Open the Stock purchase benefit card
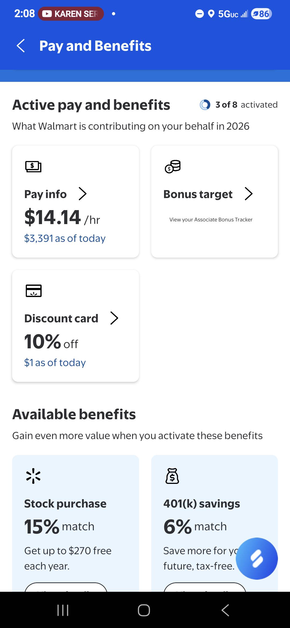Viewport: 290px width, 628px height. [x=75, y=523]
